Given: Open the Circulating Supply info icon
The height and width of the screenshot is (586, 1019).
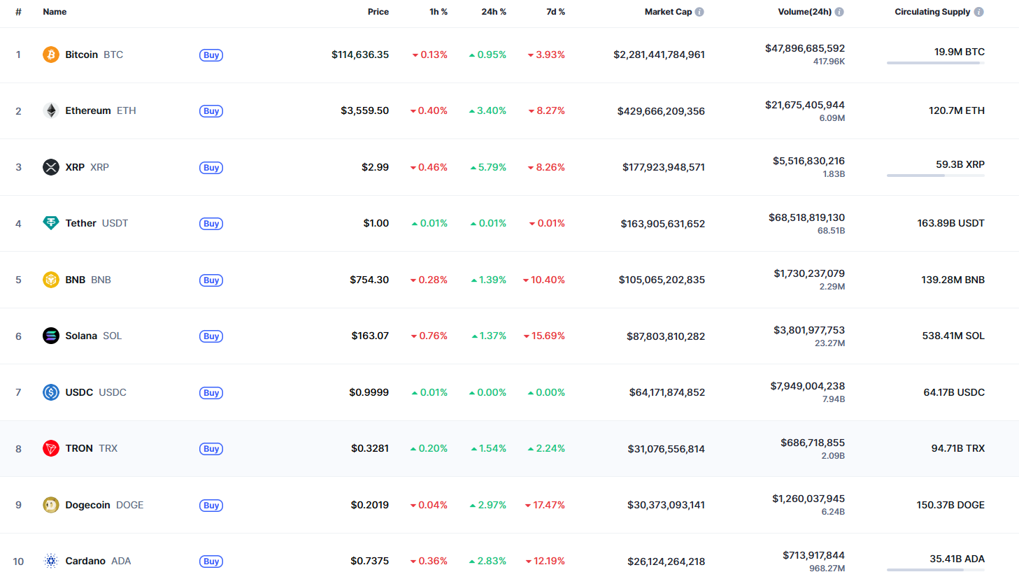Looking at the screenshot, I should pyautogui.click(x=979, y=12).
